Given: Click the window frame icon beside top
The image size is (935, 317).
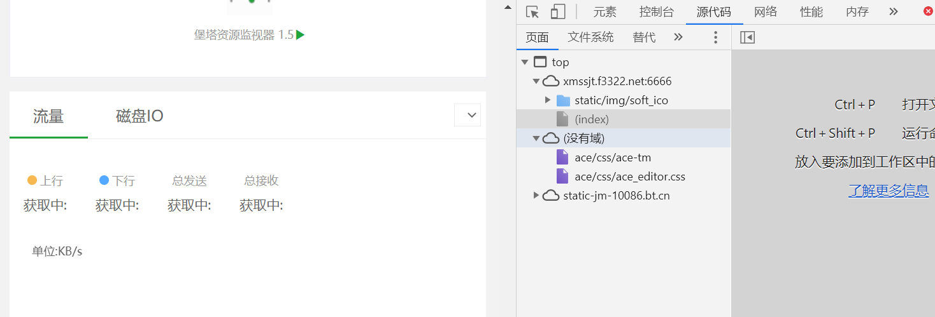Looking at the screenshot, I should point(540,62).
